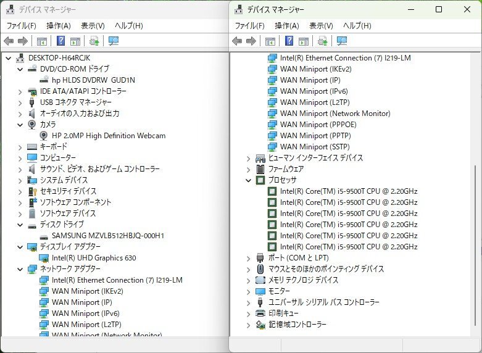Screen dimensions: 482x353
Task: Open ヘルプ(H) menu in right window
Action: [x=357, y=26]
